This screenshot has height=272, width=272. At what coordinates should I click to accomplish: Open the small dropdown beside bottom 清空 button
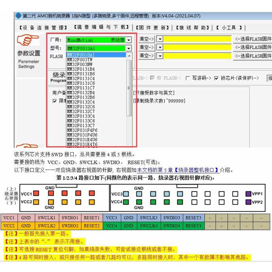point(160,56)
